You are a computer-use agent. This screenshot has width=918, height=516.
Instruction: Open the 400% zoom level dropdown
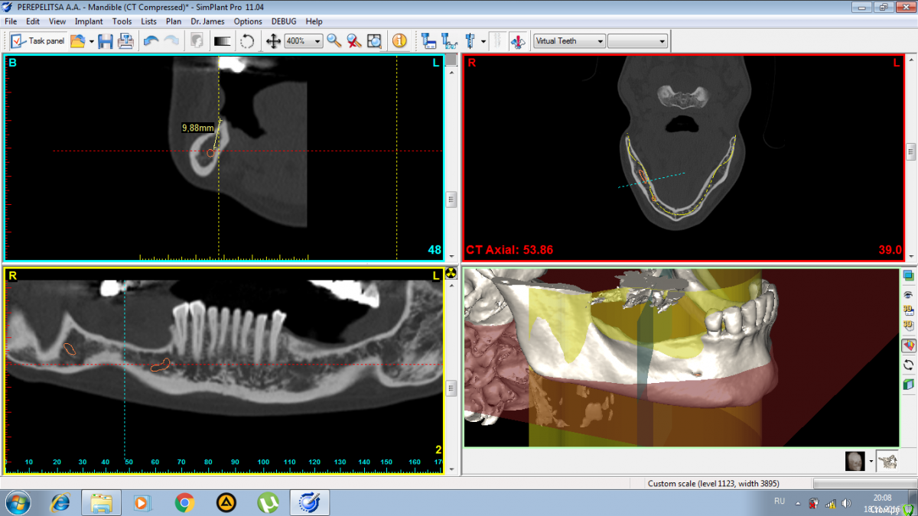(317, 41)
